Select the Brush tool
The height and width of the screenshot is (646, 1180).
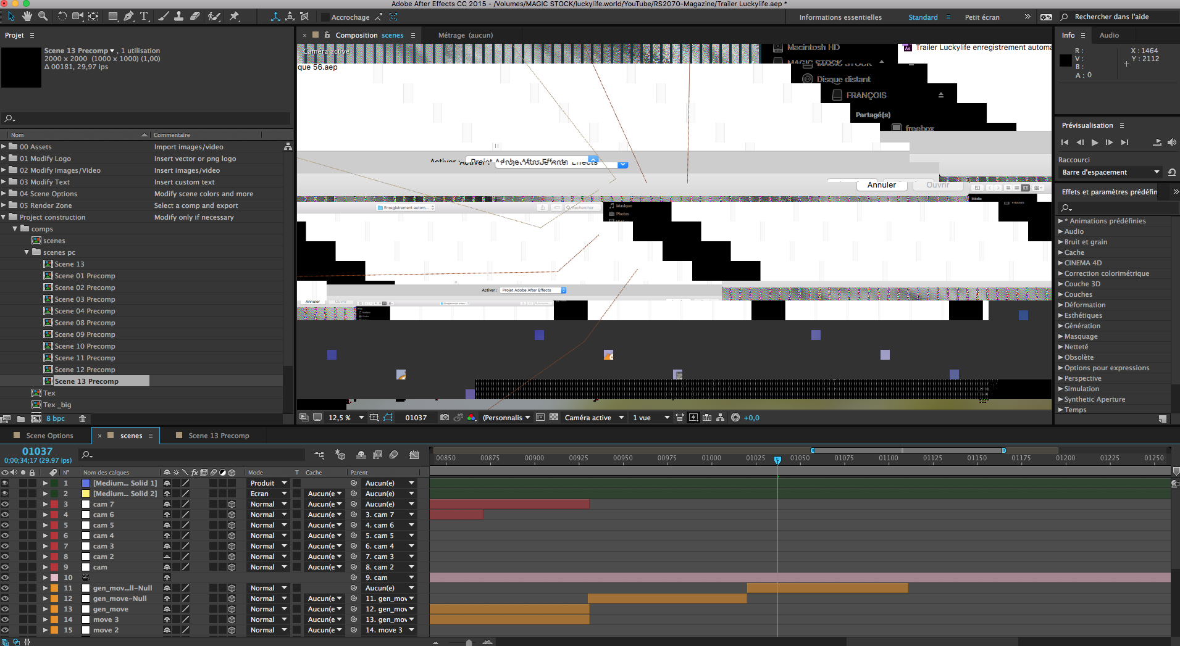pos(164,16)
